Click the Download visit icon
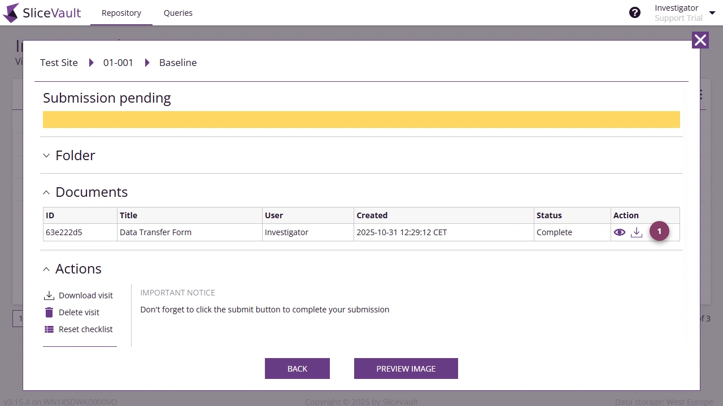This screenshot has width=723, height=406. (x=49, y=295)
